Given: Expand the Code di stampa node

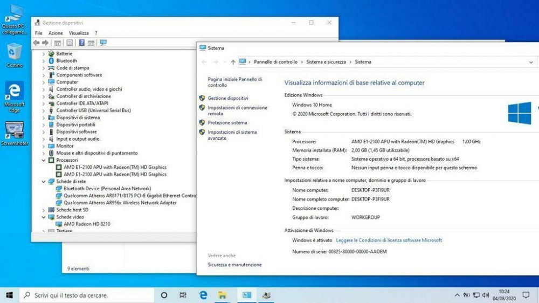Looking at the screenshot, I should pyautogui.click(x=43, y=68).
